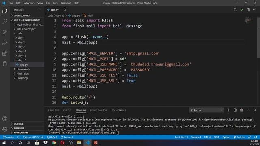This screenshot has height=146, width=260.
Task: Close the terminal panel
Action: pyautogui.click(x=255, y=110)
